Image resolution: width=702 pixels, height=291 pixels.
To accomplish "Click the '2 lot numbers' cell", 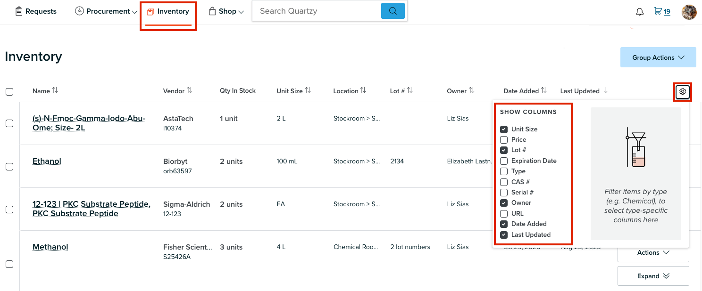I will 410,247.
